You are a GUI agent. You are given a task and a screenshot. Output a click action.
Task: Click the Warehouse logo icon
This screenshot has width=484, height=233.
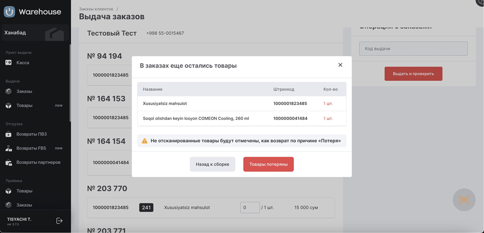click(9, 11)
